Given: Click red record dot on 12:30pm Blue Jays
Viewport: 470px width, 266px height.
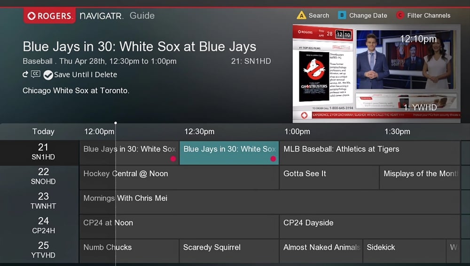Looking at the screenshot, I should click(x=273, y=159).
